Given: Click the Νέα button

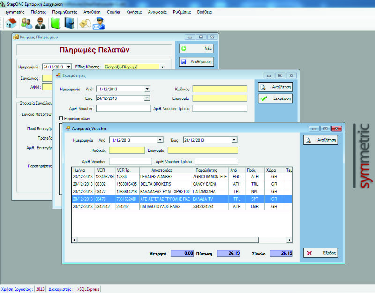Looking at the screenshot, I should pyautogui.click(x=196, y=48).
